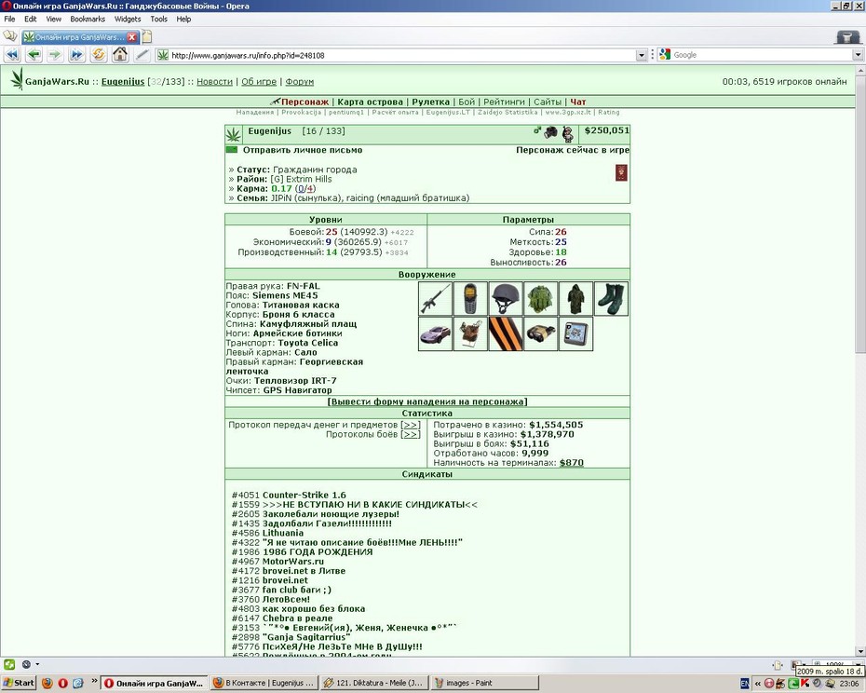Click the camera photo icon in profile header
The width and height of the screenshot is (866, 693).
[x=550, y=132]
